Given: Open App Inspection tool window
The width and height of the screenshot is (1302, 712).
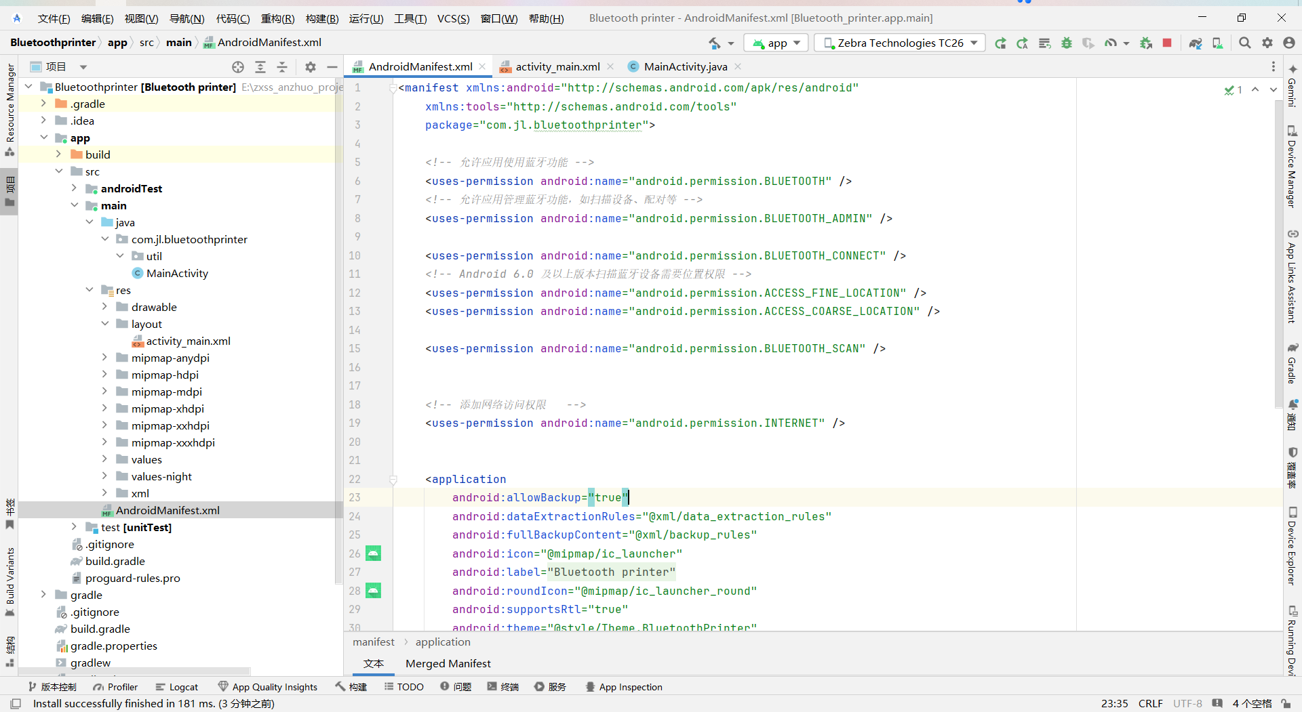Looking at the screenshot, I should (x=623, y=687).
